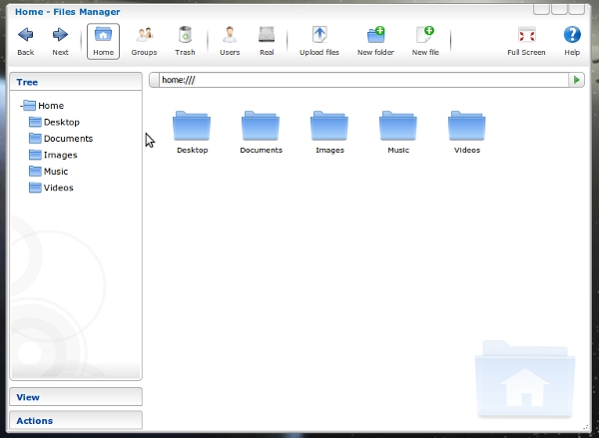The height and width of the screenshot is (438, 599).
Task: Open the Users section
Action: [x=230, y=41]
